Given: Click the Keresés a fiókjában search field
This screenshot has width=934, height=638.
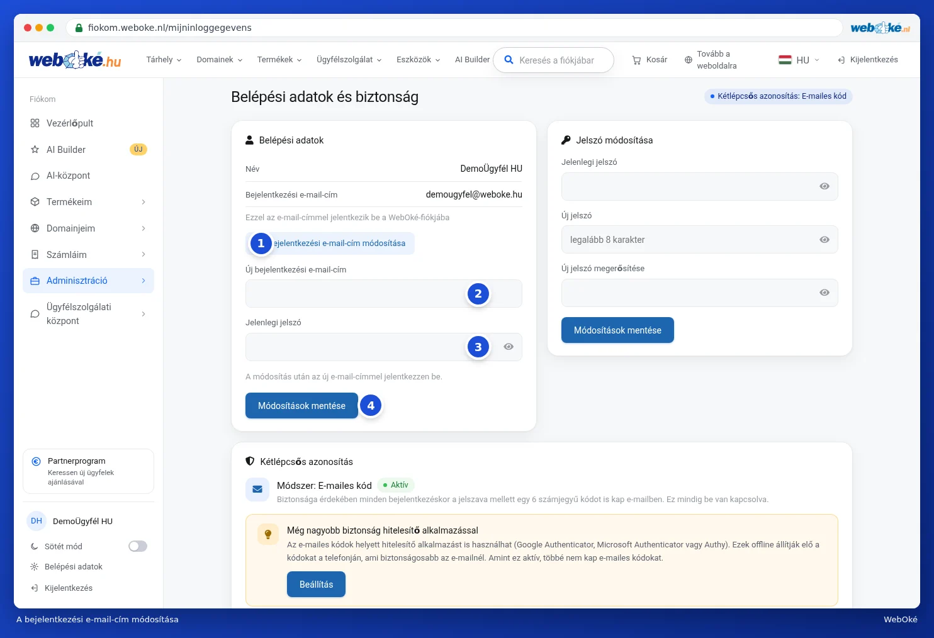Looking at the screenshot, I should [553, 60].
